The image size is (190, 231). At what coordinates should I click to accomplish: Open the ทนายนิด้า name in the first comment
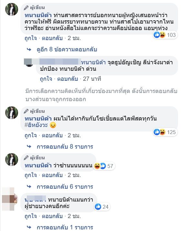coord(38,15)
